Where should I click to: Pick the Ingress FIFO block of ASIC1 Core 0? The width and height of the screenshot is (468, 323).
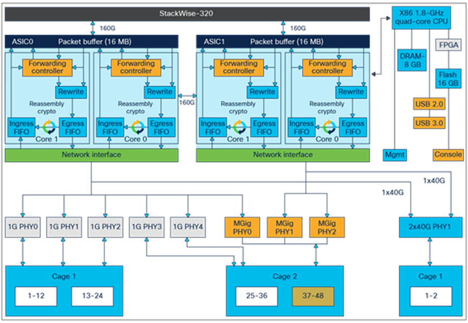(x=301, y=127)
